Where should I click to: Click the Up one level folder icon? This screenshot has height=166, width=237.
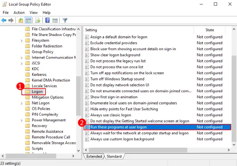pyautogui.click(x=21, y=20)
